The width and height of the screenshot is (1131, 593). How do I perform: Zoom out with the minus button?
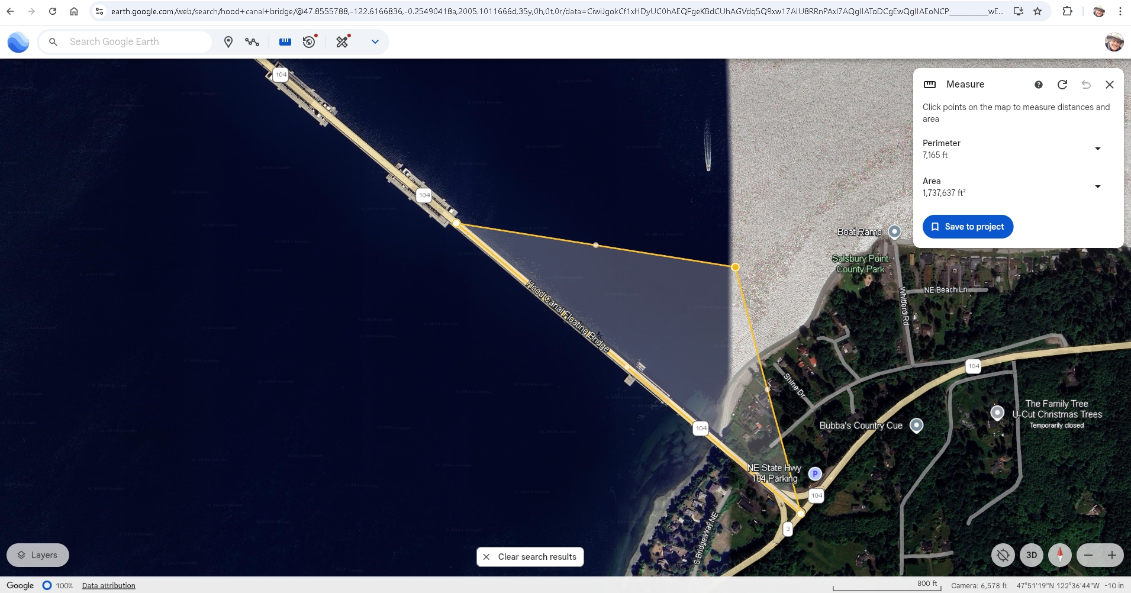[1088, 555]
